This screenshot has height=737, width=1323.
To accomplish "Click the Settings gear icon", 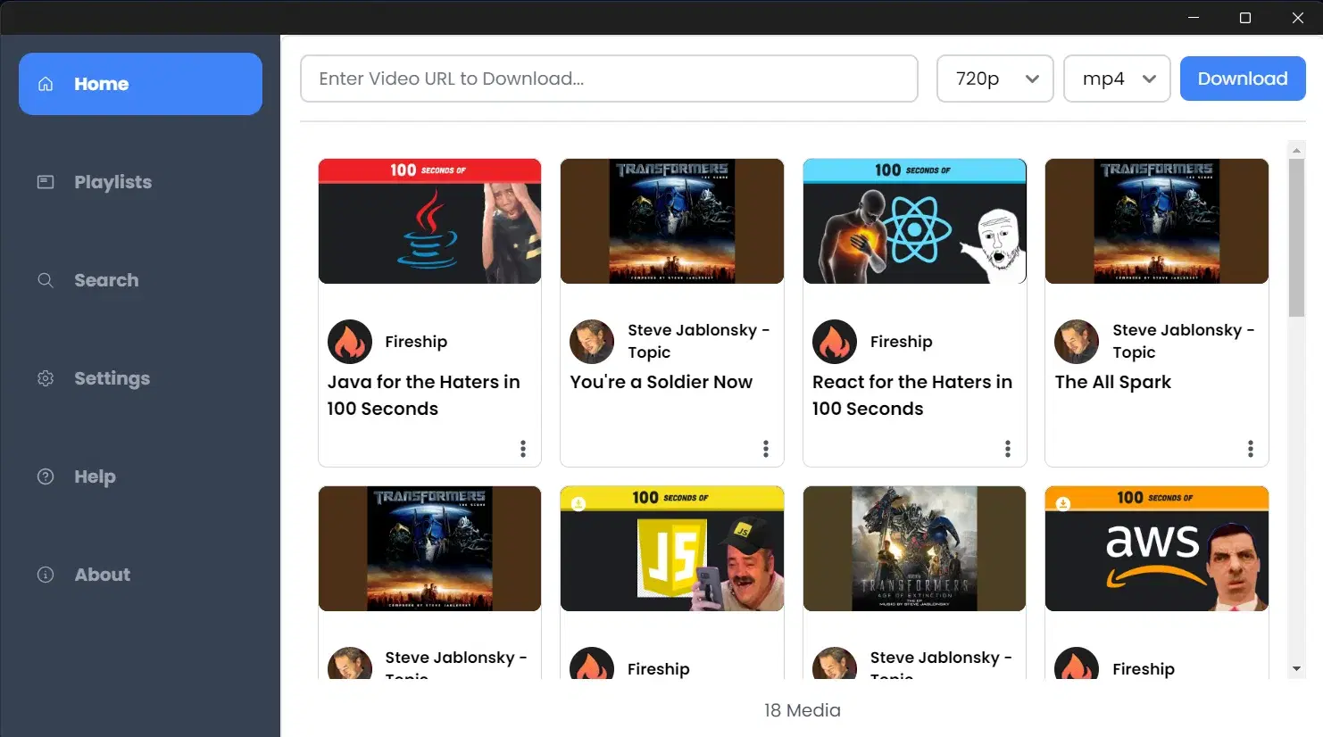I will [x=46, y=378].
